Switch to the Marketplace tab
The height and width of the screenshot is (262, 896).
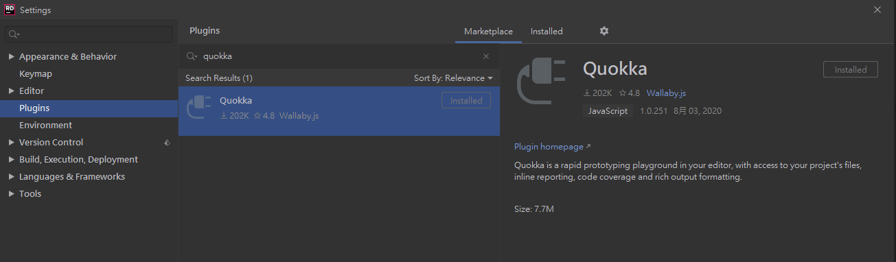[488, 32]
